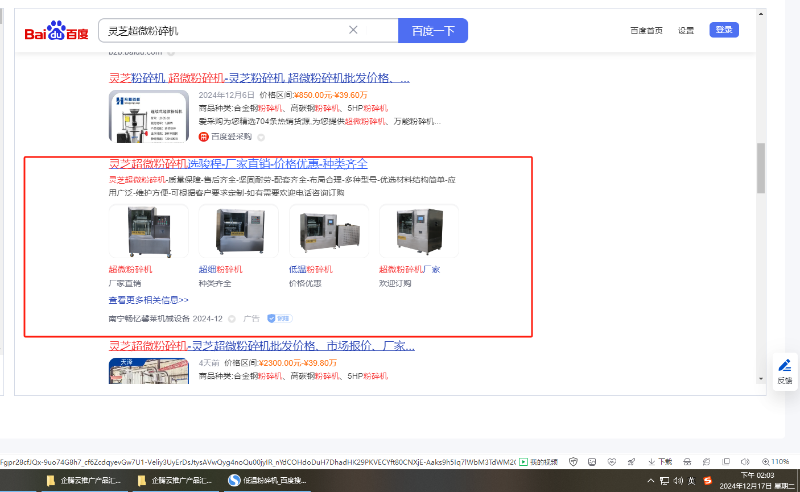Open 设置 in the top bar
This screenshot has height=492, width=800.
[686, 31]
